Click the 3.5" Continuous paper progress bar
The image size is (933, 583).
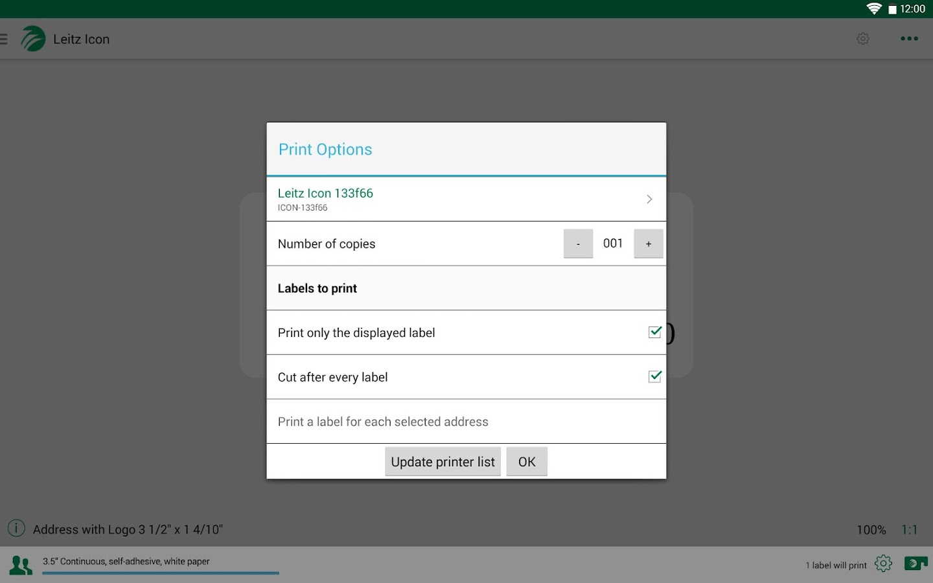160,573
